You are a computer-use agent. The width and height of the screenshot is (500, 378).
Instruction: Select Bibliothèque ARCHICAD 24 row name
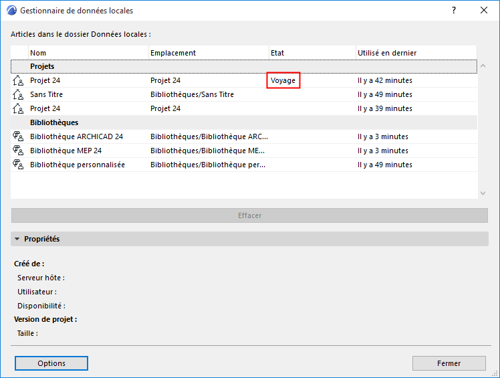click(76, 136)
